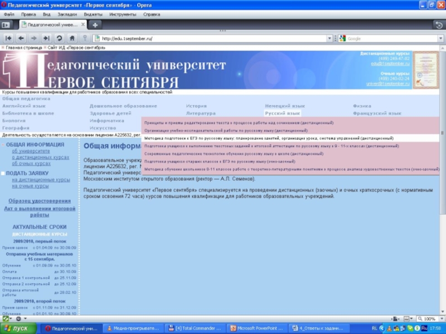Click the Физика category
446x334 pixels.
click(362, 106)
